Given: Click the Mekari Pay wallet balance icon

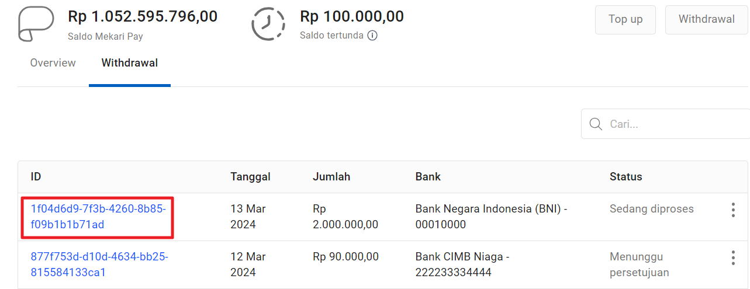Looking at the screenshot, I should coord(36,25).
